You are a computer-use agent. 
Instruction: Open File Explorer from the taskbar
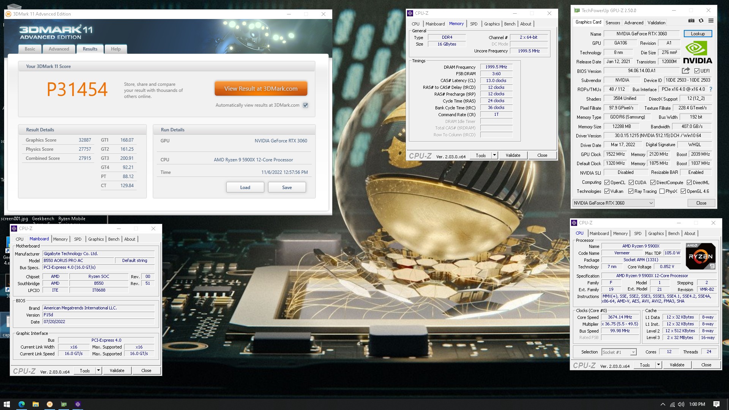[35, 404]
